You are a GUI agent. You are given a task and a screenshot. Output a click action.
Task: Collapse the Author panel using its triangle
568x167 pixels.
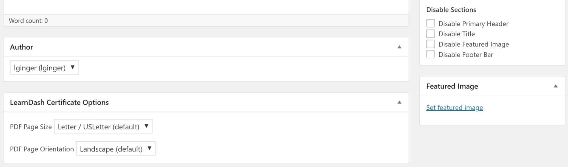tap(399, 47)
